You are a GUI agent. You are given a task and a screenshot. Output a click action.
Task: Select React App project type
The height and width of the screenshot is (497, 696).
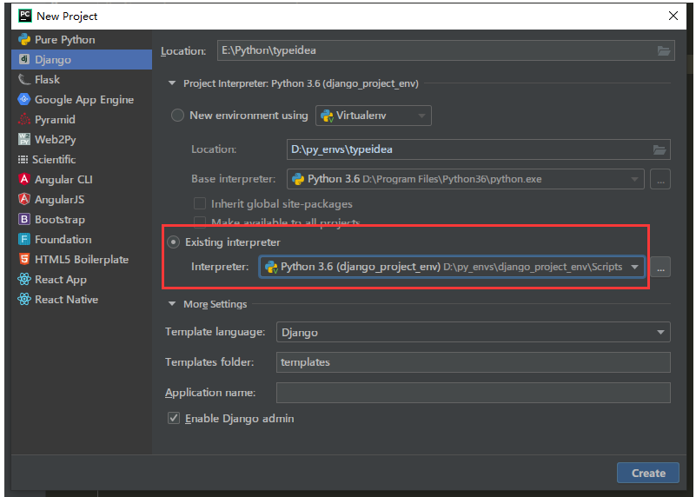click(x=82, y=279)
